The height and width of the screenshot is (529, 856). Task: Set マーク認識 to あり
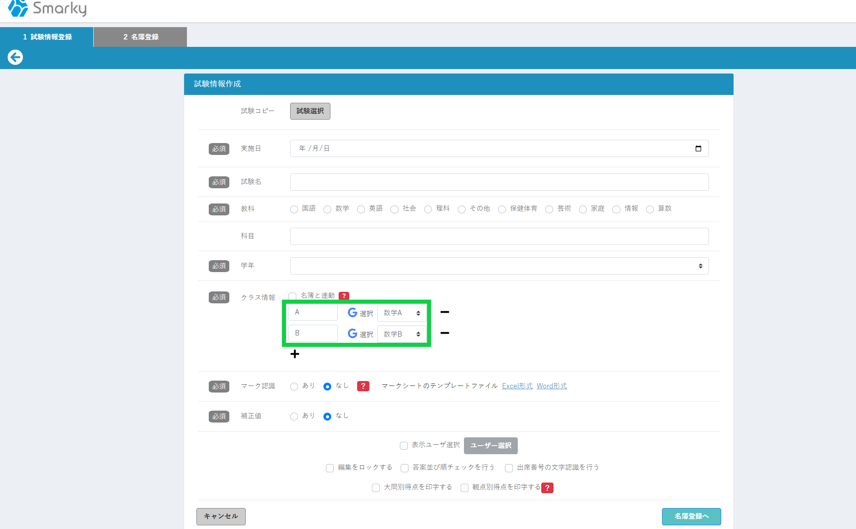tap(294, 386)
